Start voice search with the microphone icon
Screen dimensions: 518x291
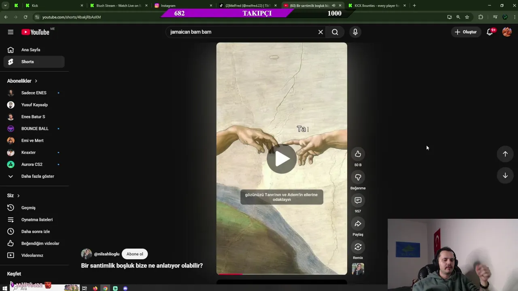pos(355,32)
